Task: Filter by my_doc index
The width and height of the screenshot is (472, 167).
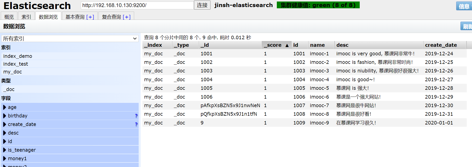Action: click(x=70, y=72)
